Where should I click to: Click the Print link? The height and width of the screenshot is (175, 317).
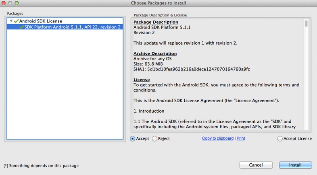[241, 138]
